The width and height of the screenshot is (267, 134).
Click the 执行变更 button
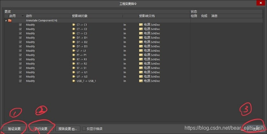click(x=41, y=129)
